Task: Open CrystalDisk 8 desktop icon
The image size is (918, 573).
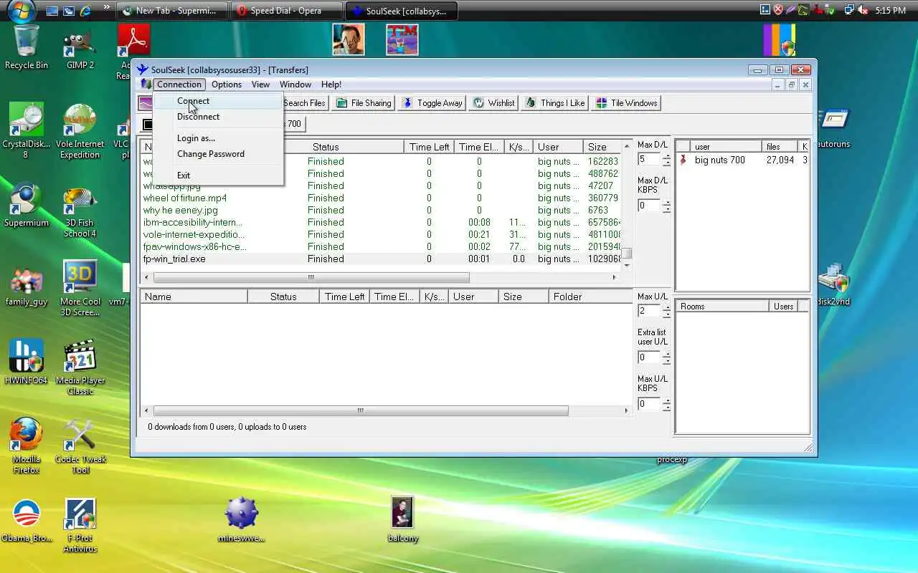Action: pos(27,130)
